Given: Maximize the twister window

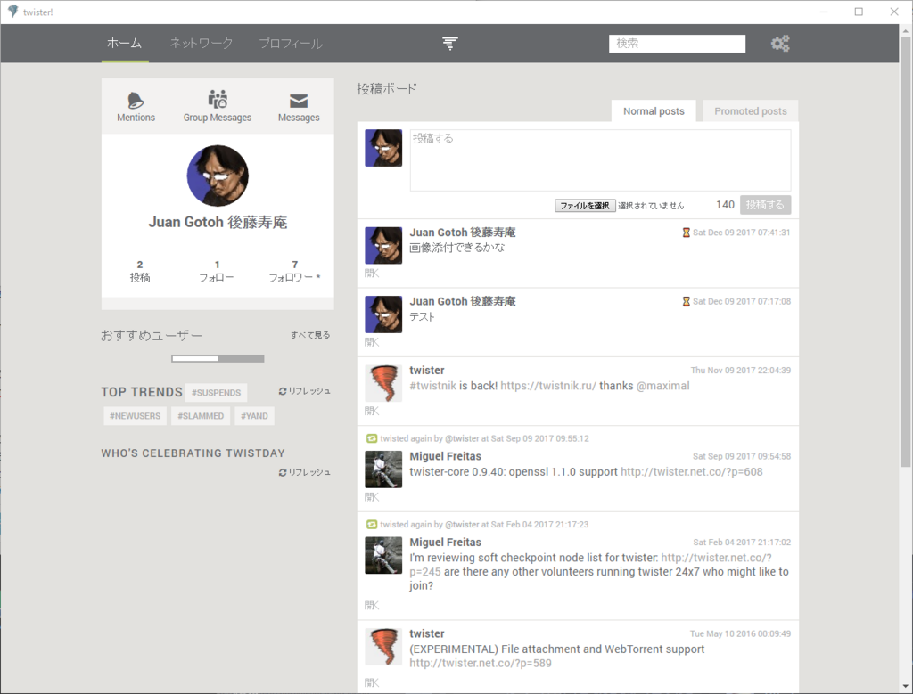Looking at the screenshot, I should [x=859, y=12].
